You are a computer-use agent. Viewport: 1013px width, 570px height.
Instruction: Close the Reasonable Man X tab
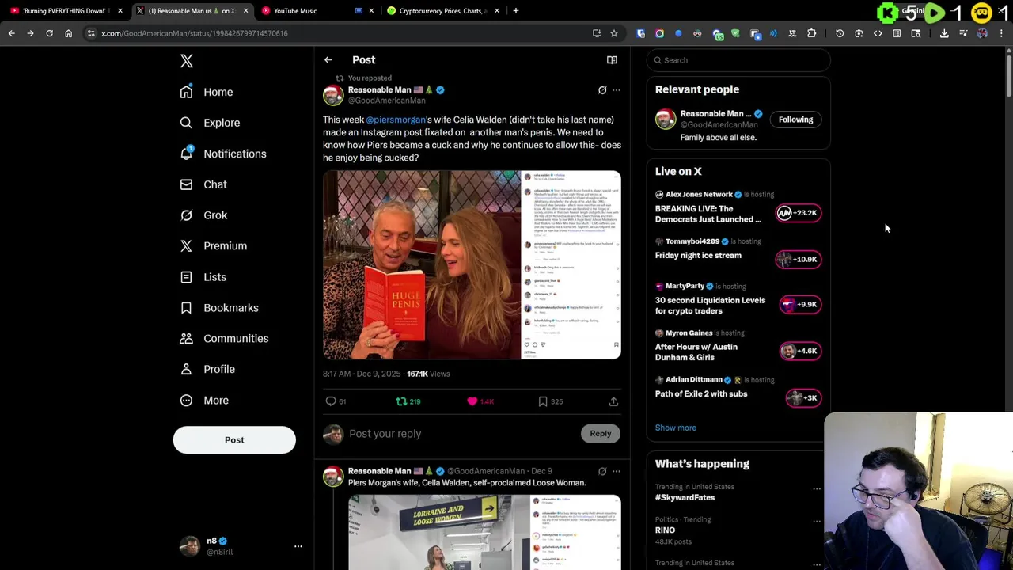tap(245, 11)
